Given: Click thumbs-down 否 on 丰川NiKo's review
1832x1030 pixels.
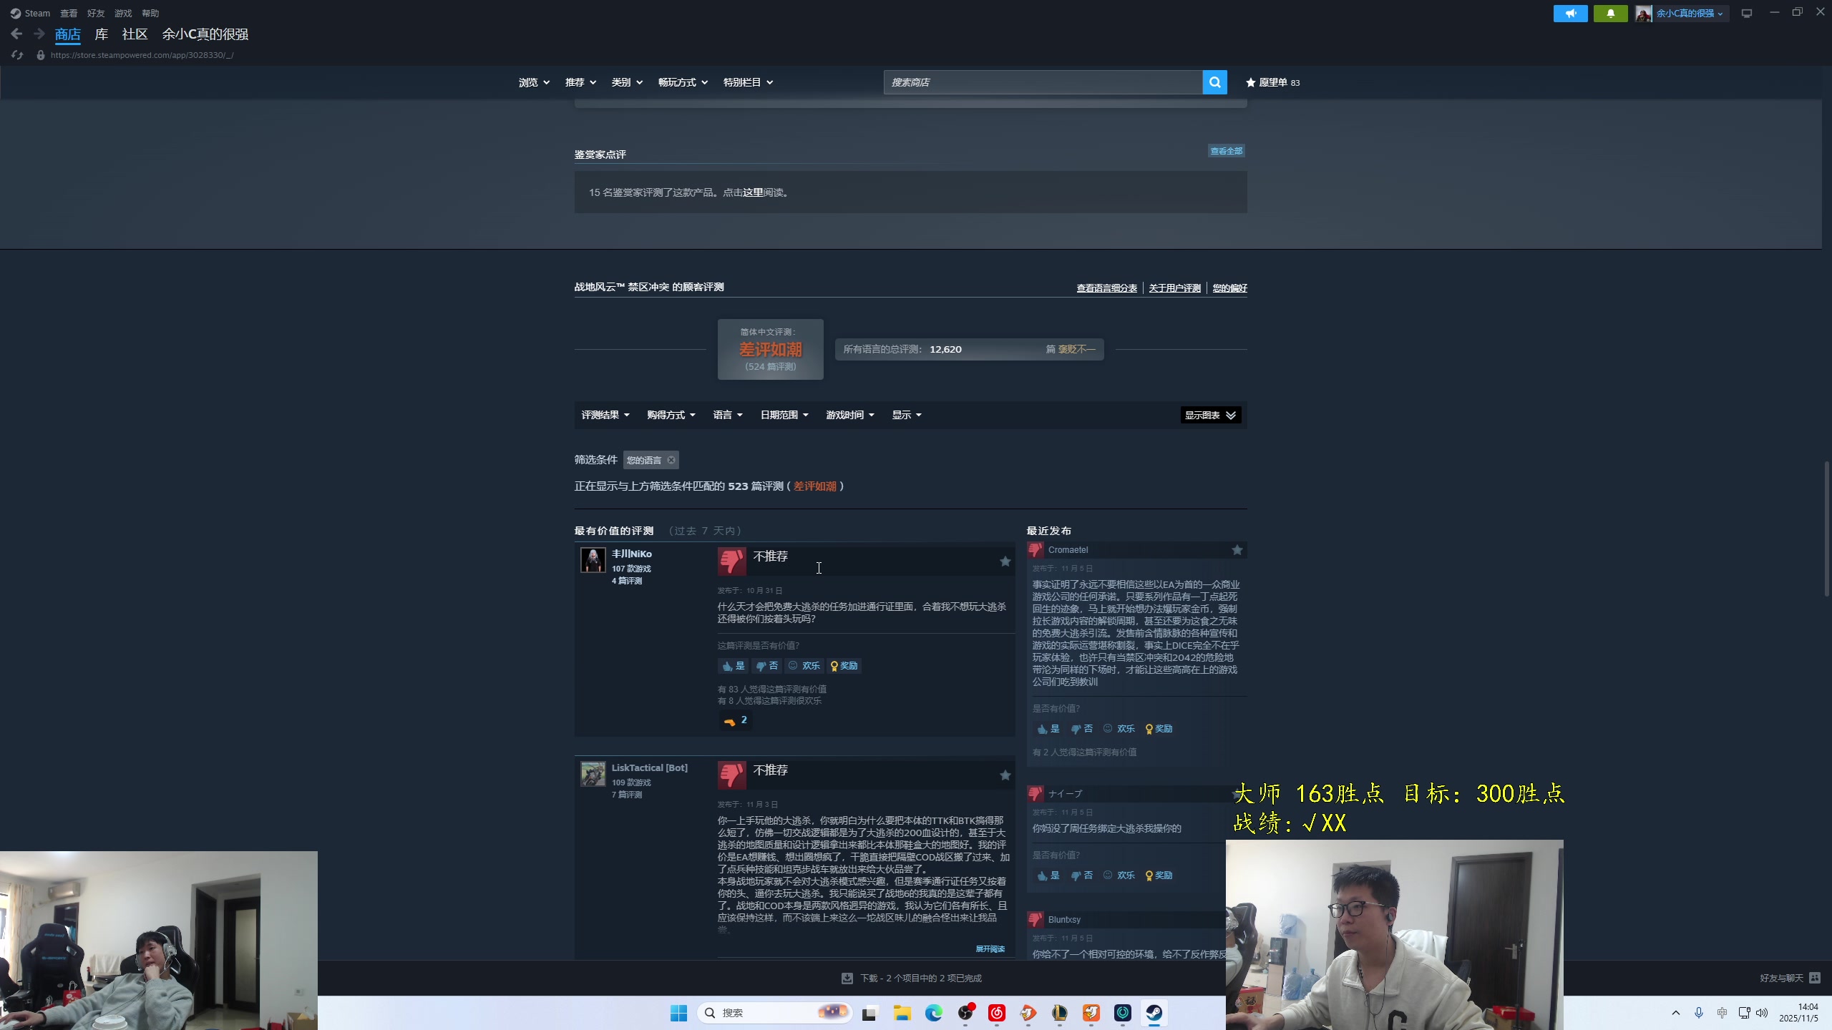Looking at the screenshot, I should click(x=766, y=666).
